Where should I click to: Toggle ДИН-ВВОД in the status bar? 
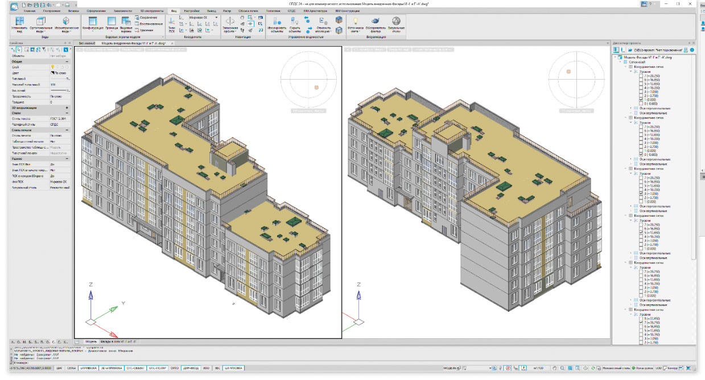[x=191, y=369]
